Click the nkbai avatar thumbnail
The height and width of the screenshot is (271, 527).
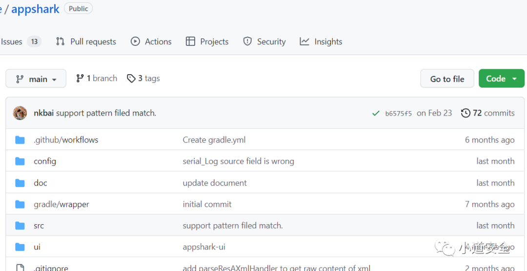click(x=20, y=113)
